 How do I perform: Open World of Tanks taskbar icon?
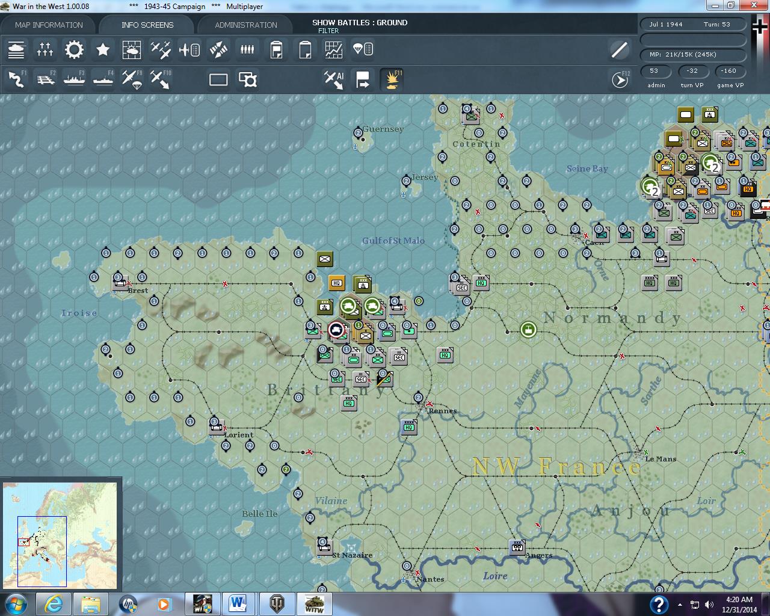276,604
